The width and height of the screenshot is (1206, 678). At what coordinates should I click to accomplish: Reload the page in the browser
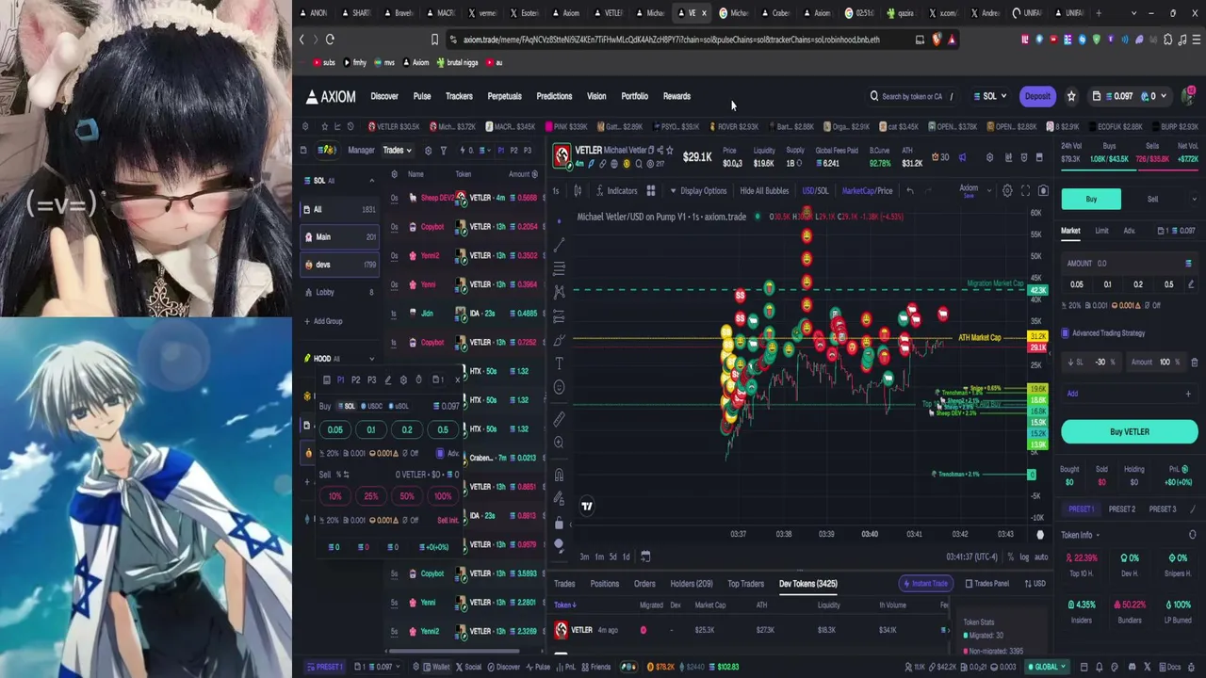tap(330, 40)
